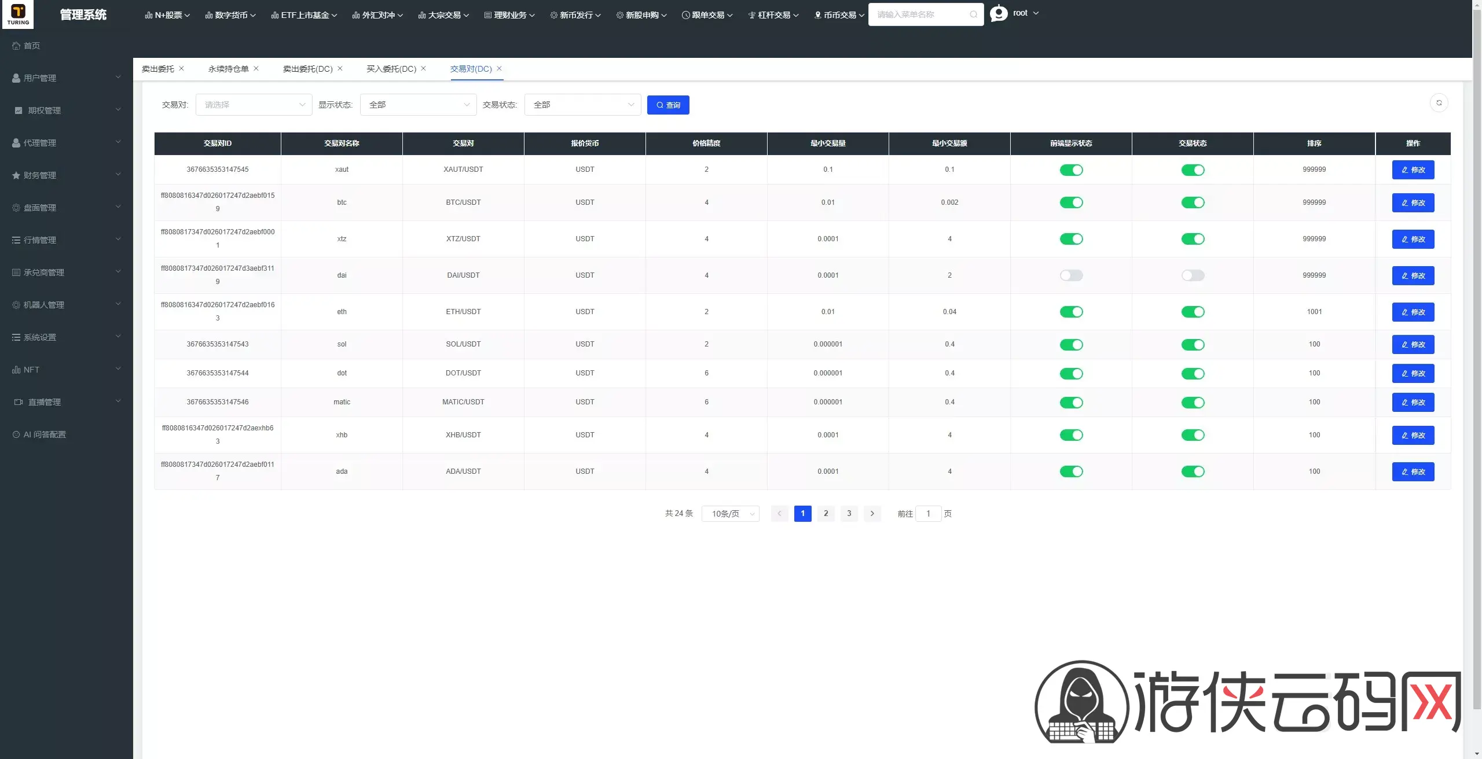
Task: Click the refresh icon at top right of table
Action: [1439, 103]
